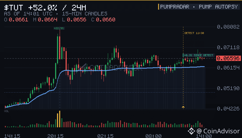Click the yellow detect triangle marker
This screenshot has height=138, width=242.
[x=183, y=107]
